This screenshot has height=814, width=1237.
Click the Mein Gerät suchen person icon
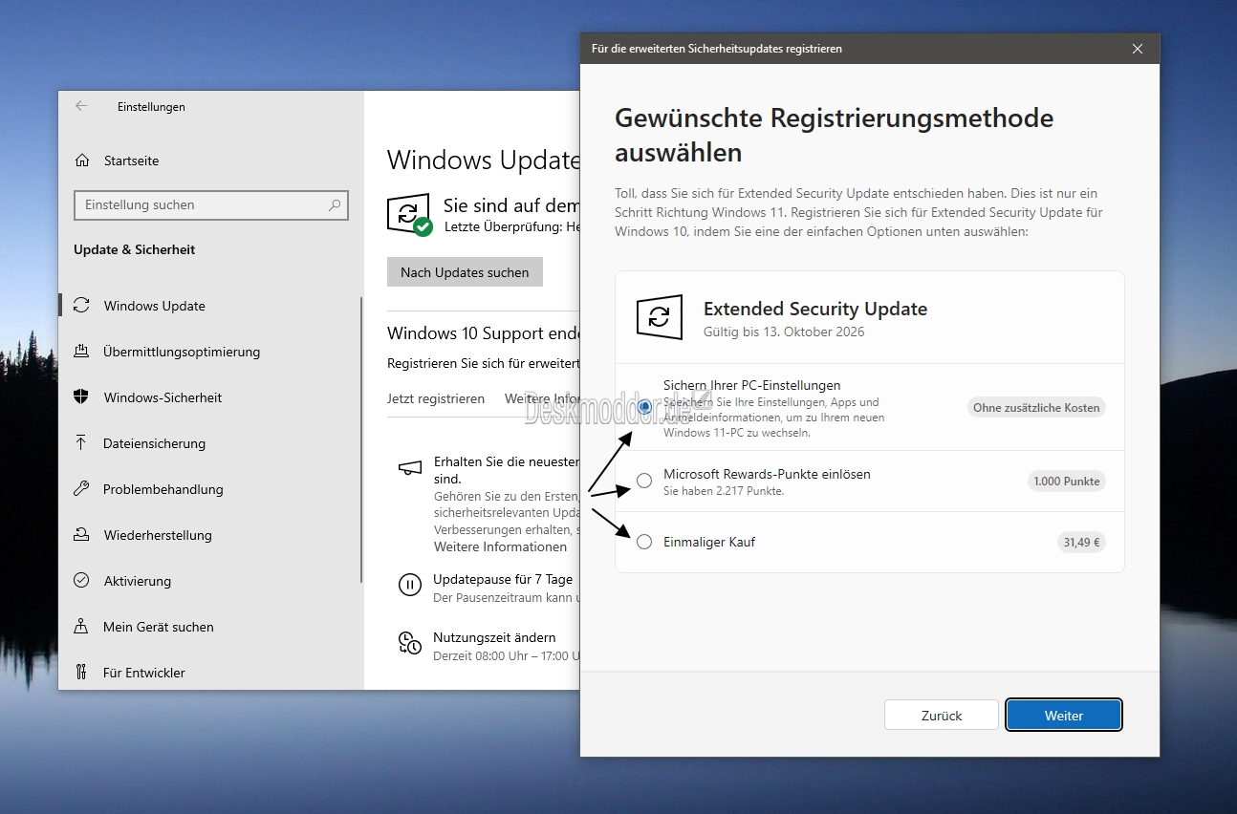81,627
